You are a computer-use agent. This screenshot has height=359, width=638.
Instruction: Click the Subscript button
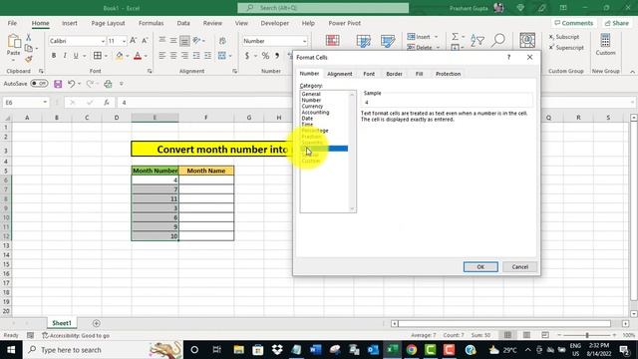pyautogui.click(x=564, y=37)
